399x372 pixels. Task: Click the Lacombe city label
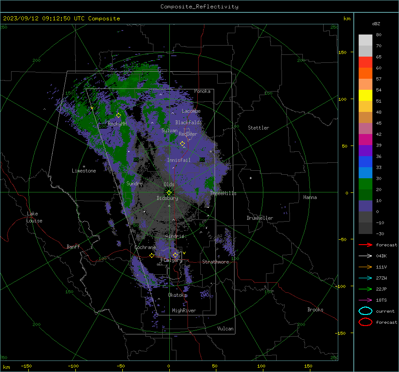191,111
